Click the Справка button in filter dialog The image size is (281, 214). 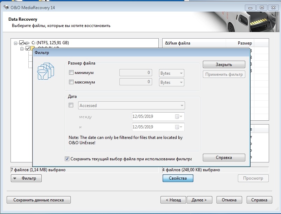(x=224, y=158)
